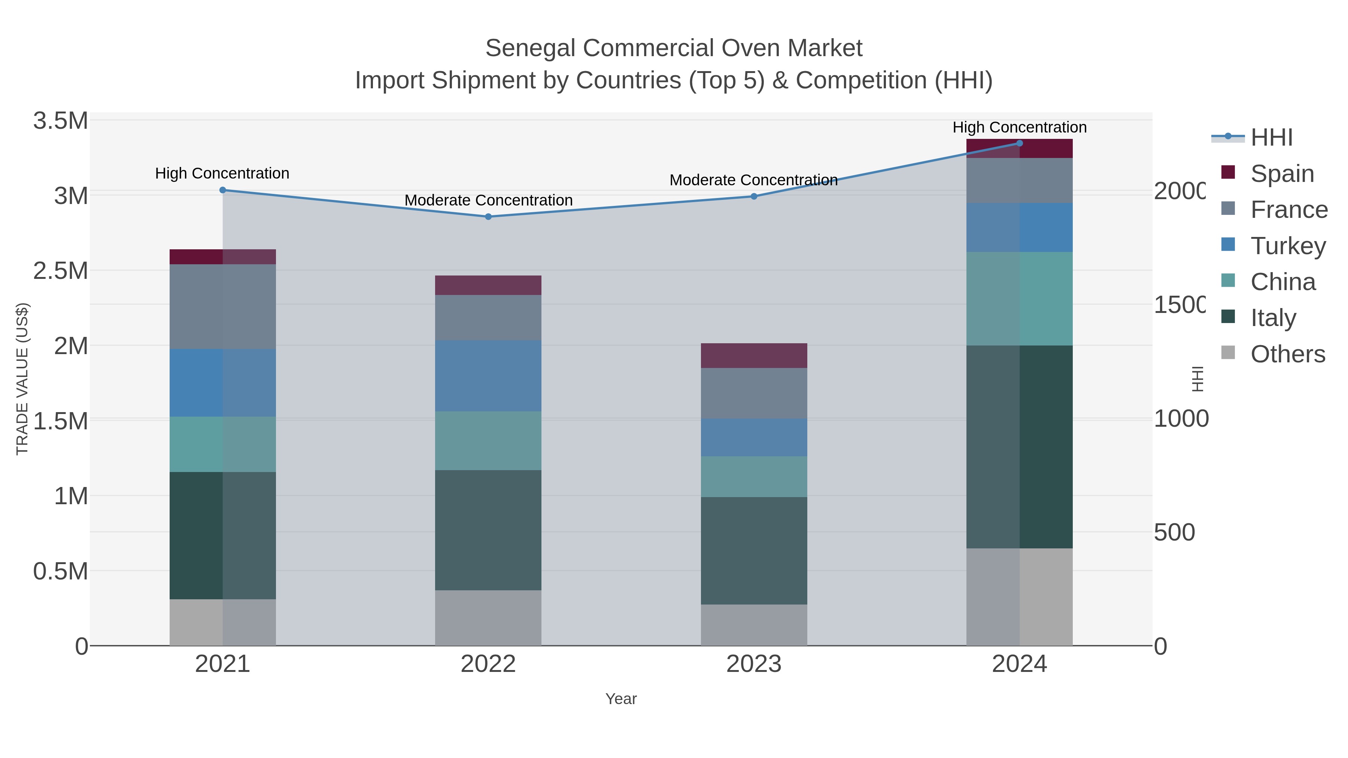1348x758 pixels.
Task: Click the 2024 HHI data point
Action: click(x=1019, y=143)
